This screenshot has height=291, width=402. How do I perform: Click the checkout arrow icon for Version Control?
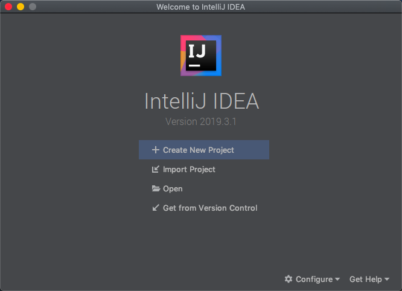pos(155,208)
